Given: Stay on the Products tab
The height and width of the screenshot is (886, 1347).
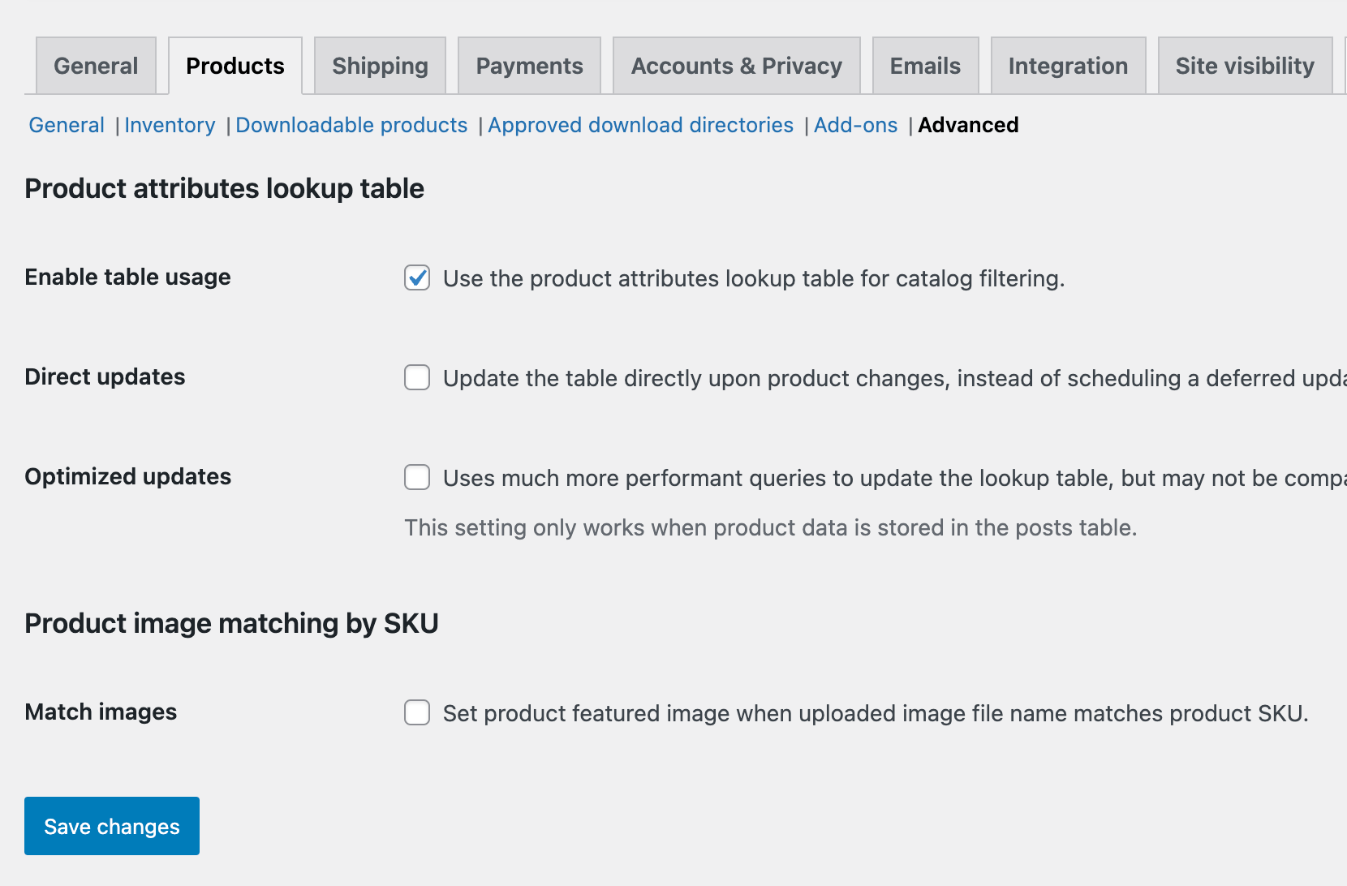Looking at the screenshot, I should (235, 66).
